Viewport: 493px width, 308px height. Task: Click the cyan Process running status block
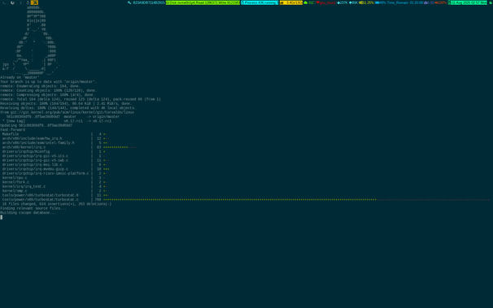260,2
